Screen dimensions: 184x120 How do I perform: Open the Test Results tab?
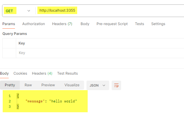tap(67, 73)
